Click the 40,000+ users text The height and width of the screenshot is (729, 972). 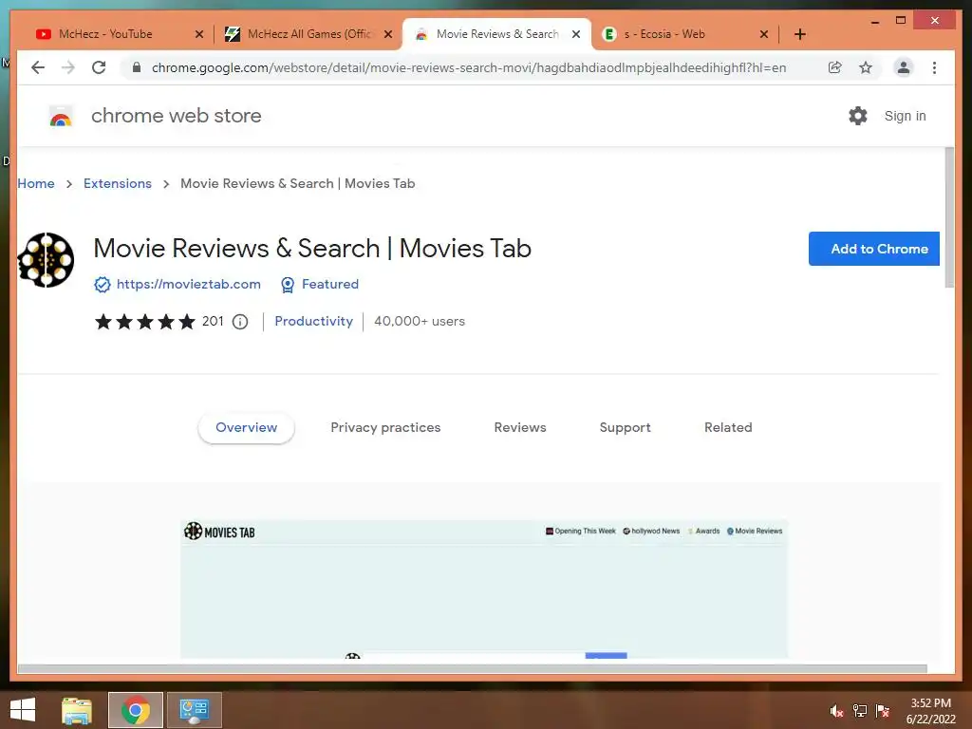click(420, 322)
